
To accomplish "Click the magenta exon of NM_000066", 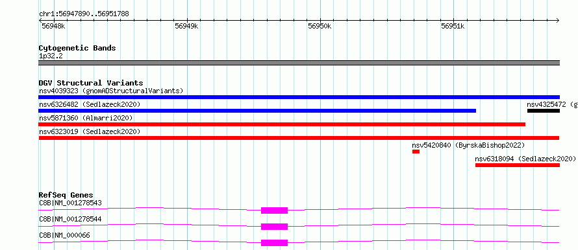I will [274, 243].
